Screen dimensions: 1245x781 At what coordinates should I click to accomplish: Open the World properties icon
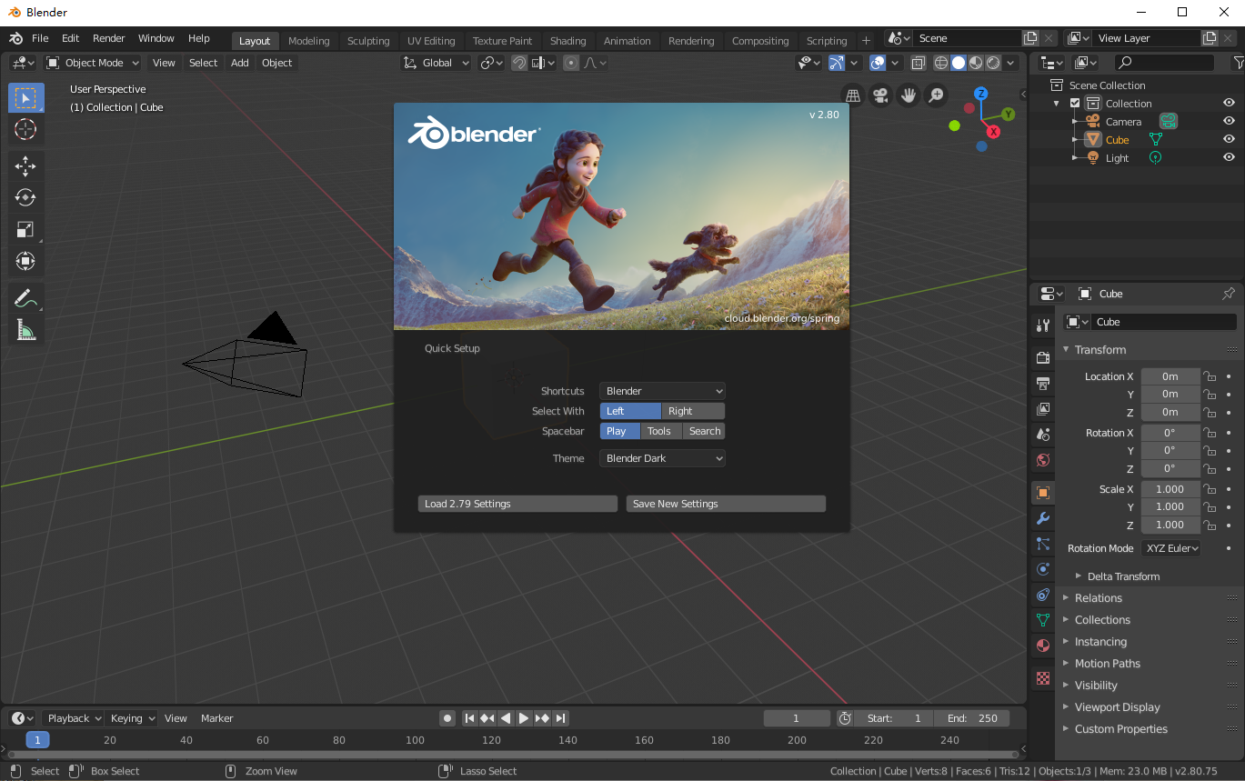[x=1042, y=459]
